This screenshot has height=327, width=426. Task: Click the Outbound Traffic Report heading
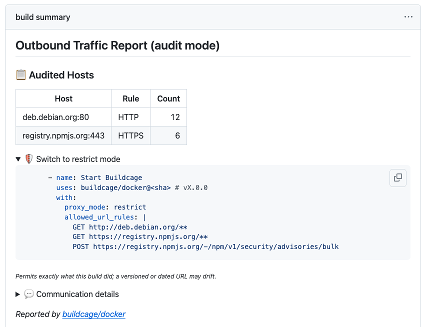coord(117,45)
